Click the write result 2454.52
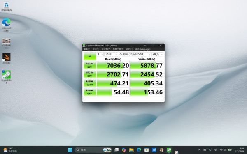The width and height of the screenshot is (247, 154). tap(147, 74)
